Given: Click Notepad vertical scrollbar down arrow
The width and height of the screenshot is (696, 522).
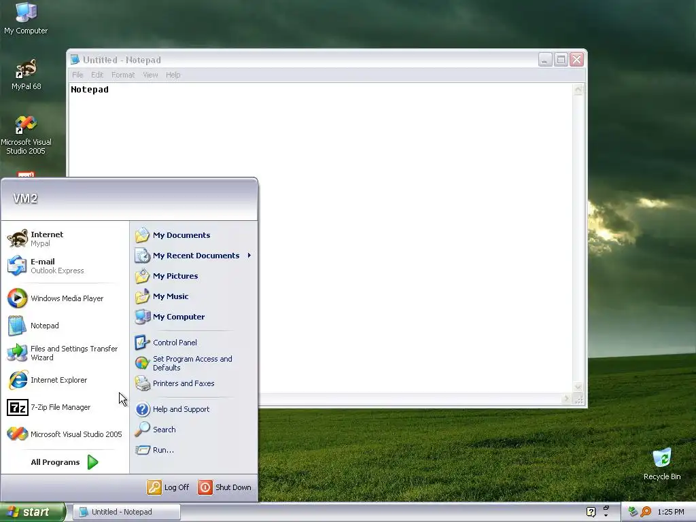Looking at the screenshot, I should [578, 387].
